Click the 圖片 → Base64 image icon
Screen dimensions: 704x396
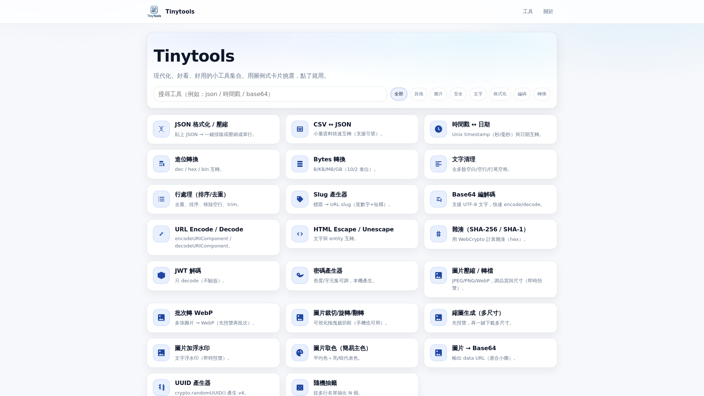pyautogui.click(x=439, y=353)
